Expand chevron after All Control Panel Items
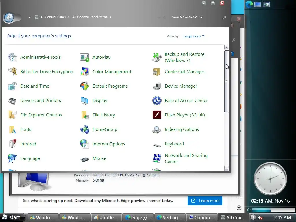 (x=110, y=17)
